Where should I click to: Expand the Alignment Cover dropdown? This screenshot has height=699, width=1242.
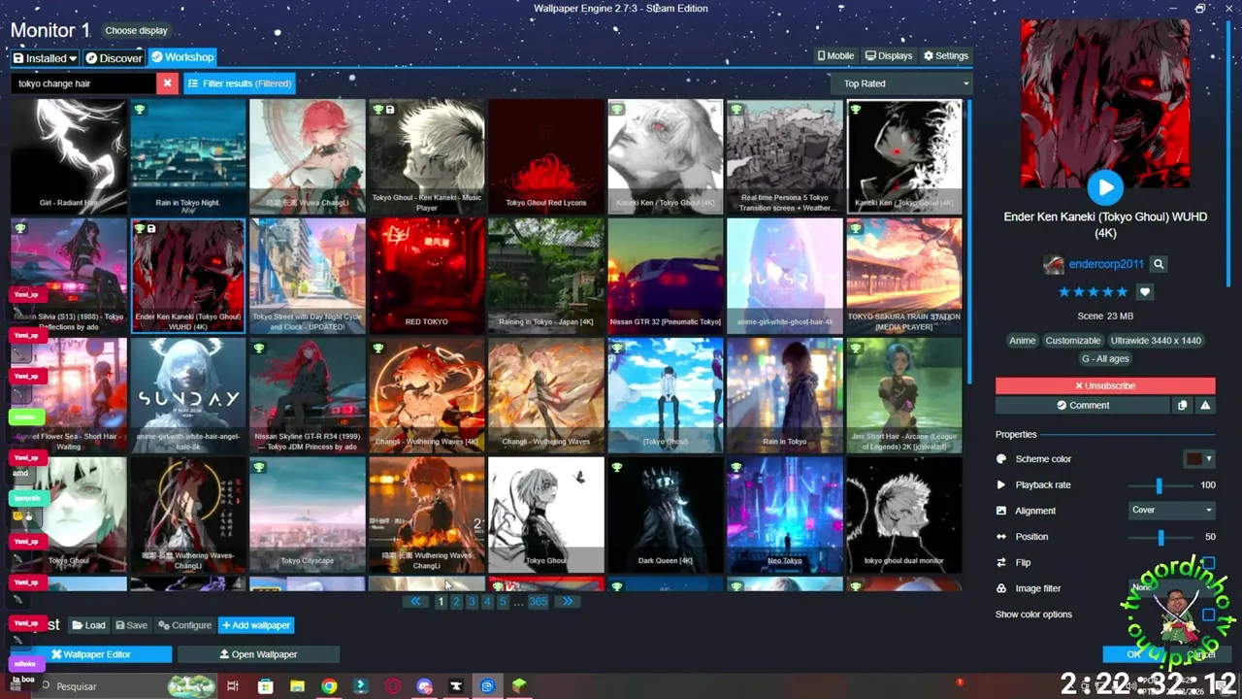tap(1172, 510)
